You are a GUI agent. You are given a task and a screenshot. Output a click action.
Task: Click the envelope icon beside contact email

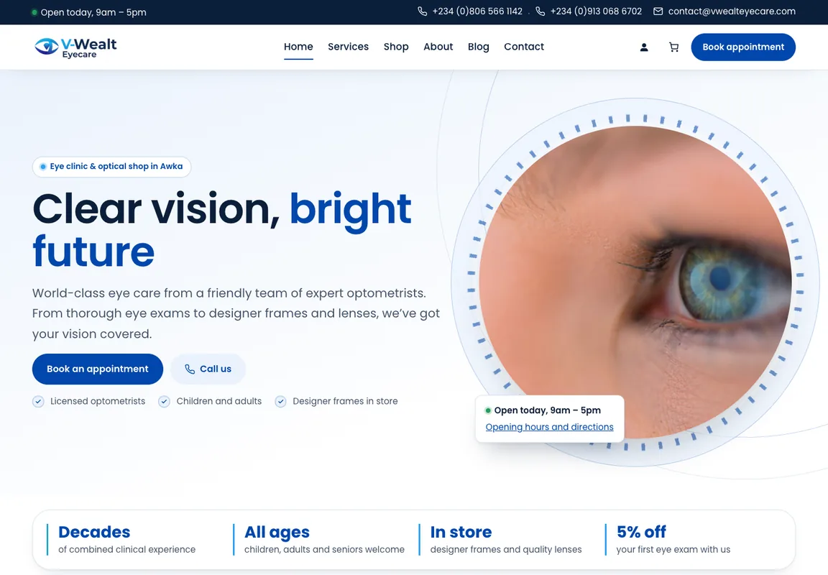658,11
